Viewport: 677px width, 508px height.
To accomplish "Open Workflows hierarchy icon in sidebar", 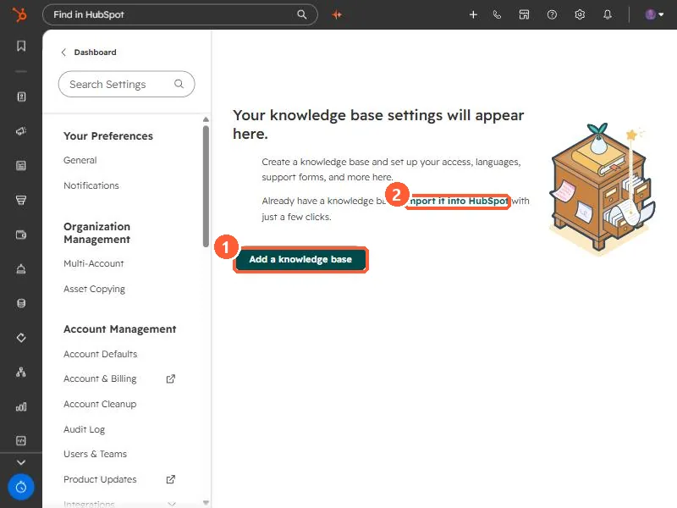I will point(20,372).
